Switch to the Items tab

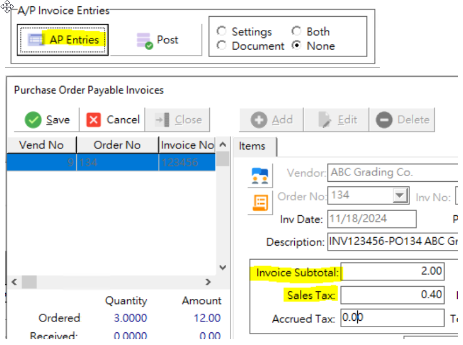click(x=254, y=147)
